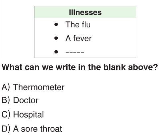
Task: Click the letter D) option label
Action: [6, 129]
